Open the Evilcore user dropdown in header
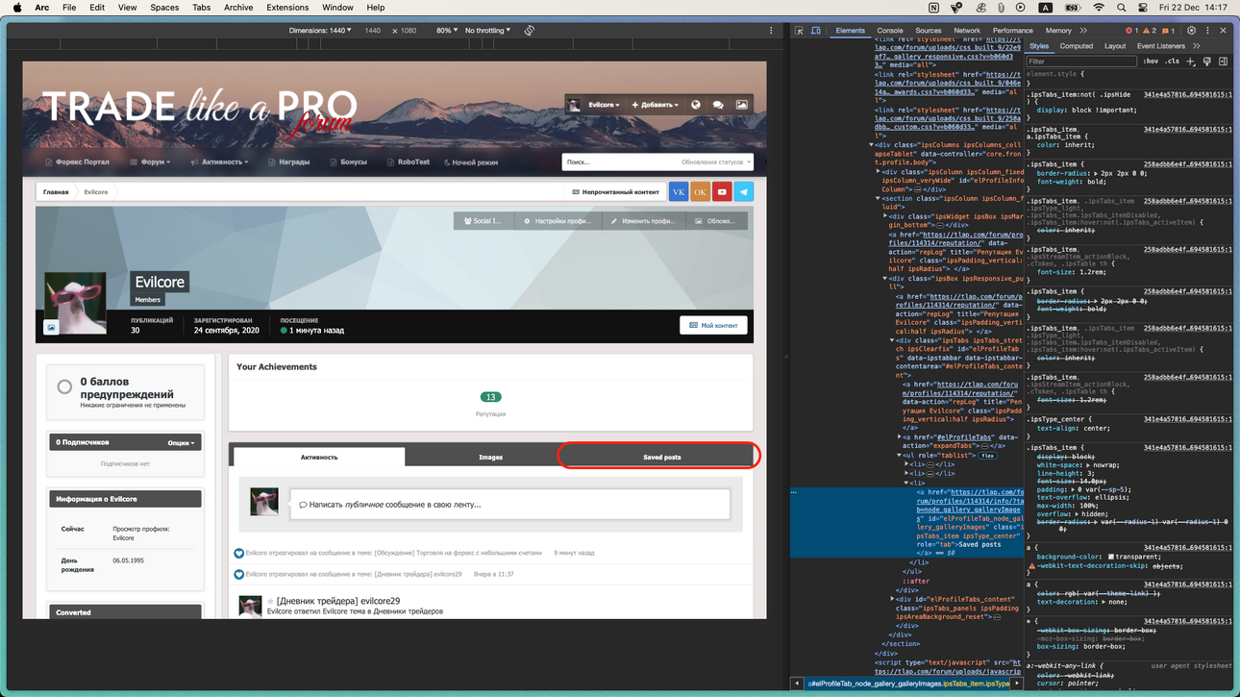Viewport: 1240px width, 697px height. coord(604,105)
